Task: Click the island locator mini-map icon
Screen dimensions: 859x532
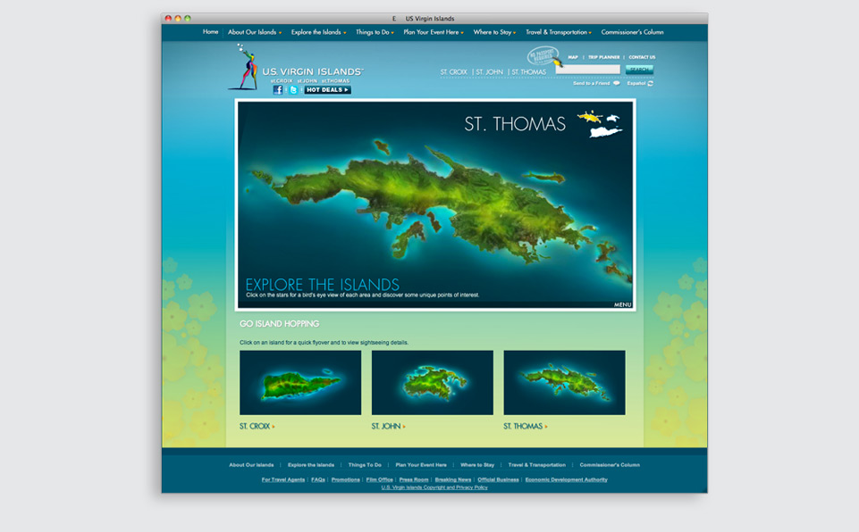Action: [x=599, y=124]
